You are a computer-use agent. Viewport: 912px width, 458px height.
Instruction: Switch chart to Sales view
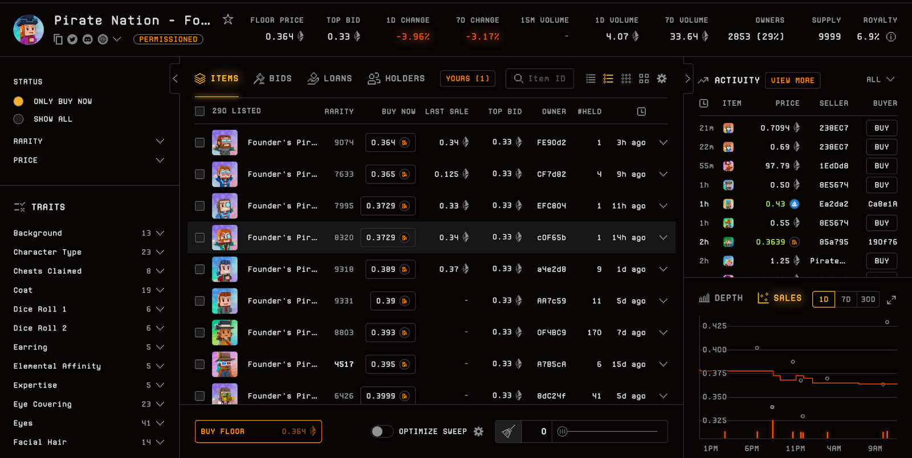coord(779,298)
